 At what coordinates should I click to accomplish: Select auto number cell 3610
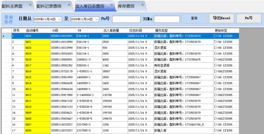pos(38,107)
